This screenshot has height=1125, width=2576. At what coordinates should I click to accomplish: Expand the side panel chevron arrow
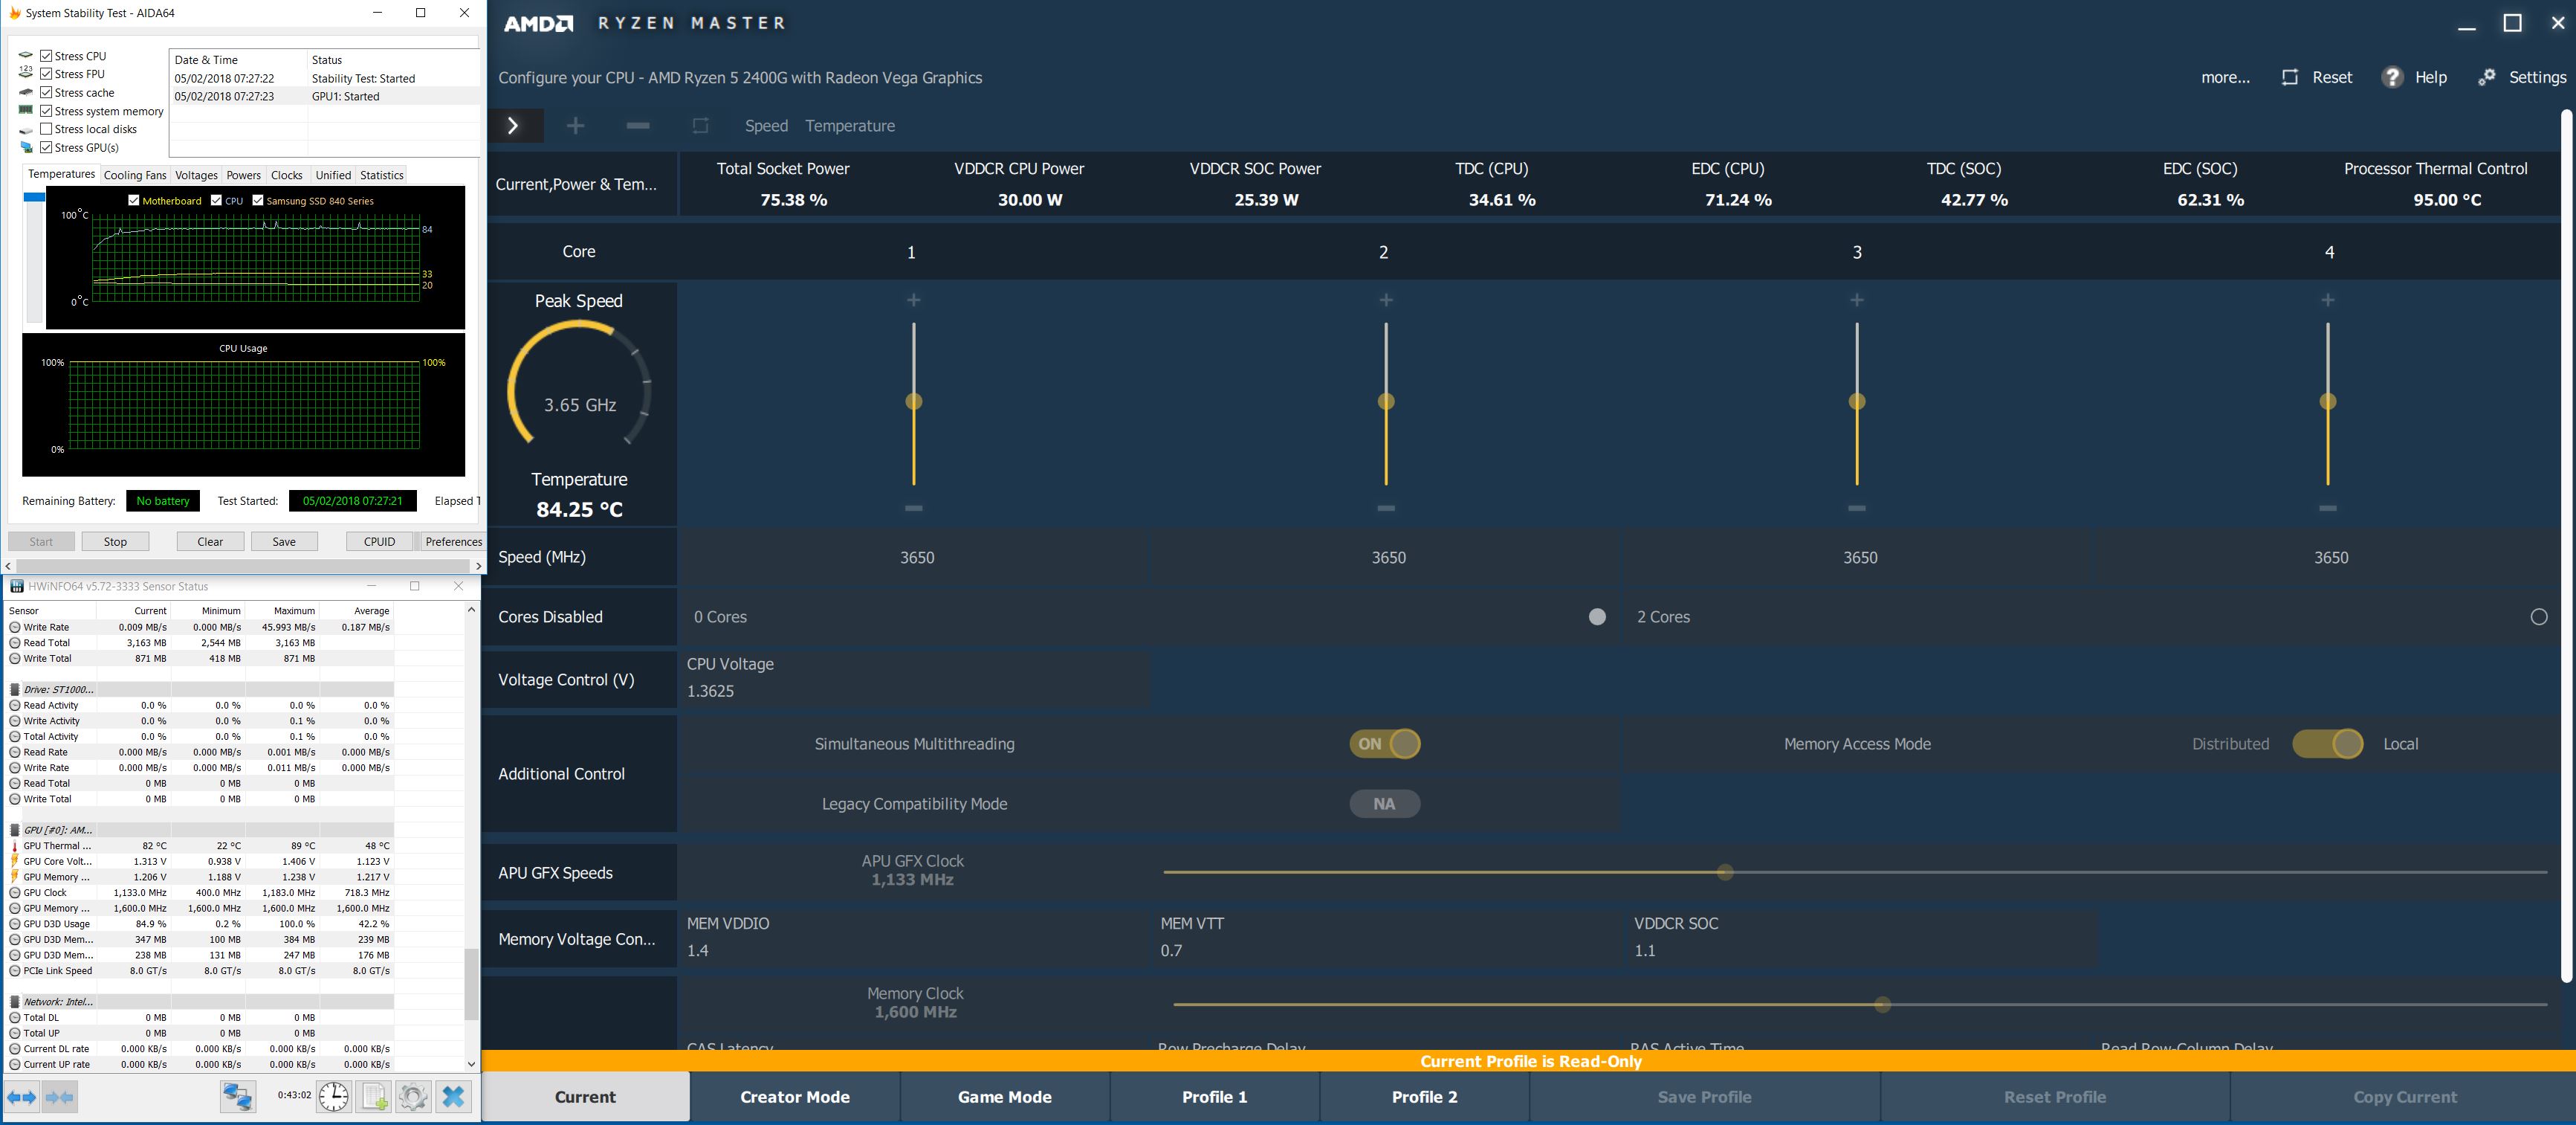coord(513,126)
